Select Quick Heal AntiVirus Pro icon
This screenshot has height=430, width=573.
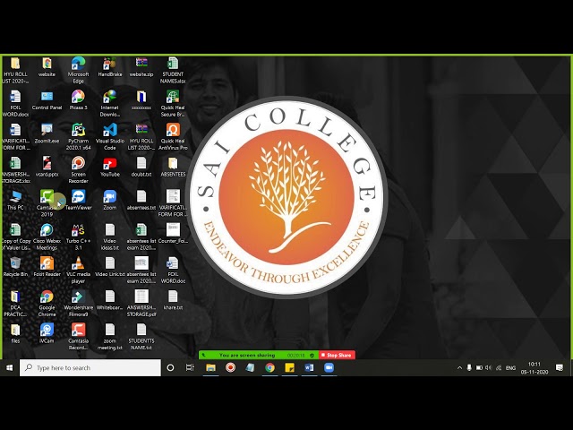point(173,137)
